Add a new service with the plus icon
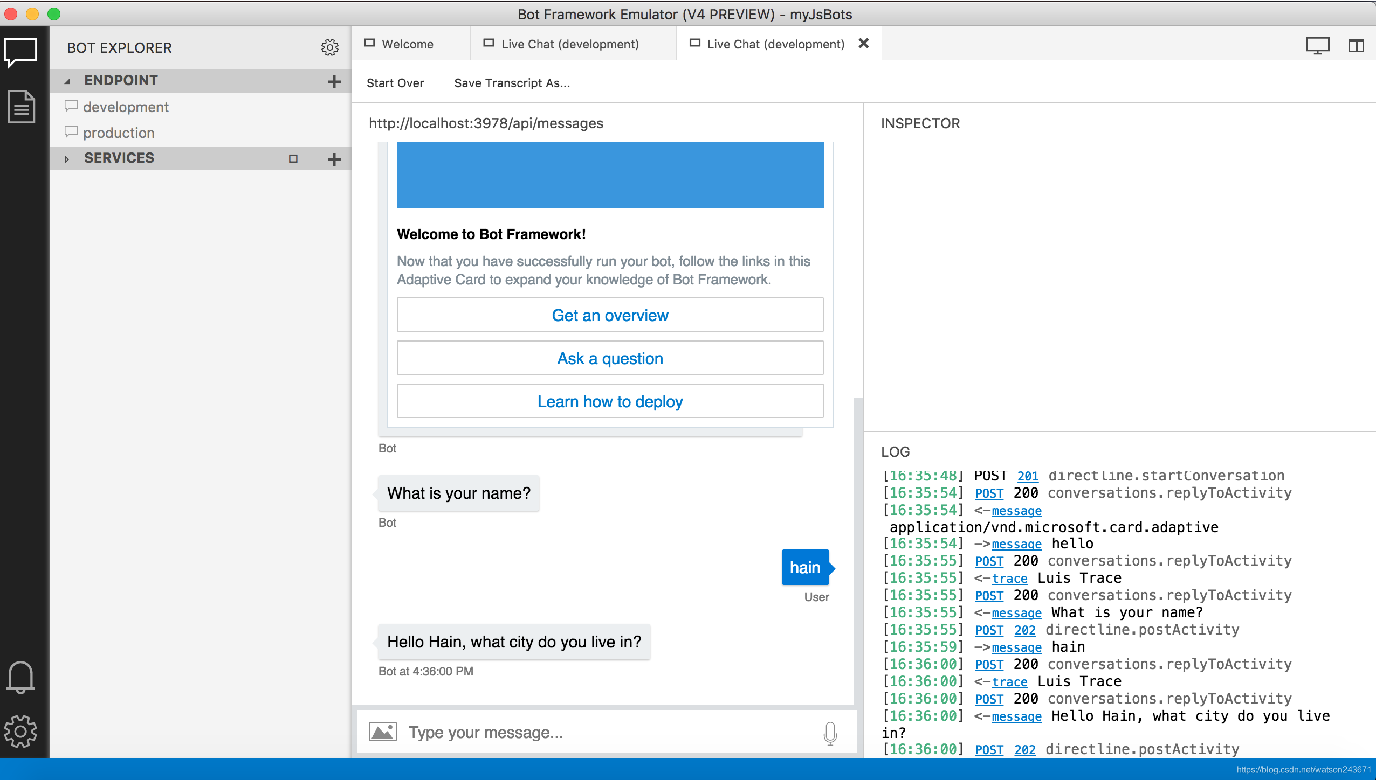This screenshot has height=780, width=1376. click(x=334, y=159)
